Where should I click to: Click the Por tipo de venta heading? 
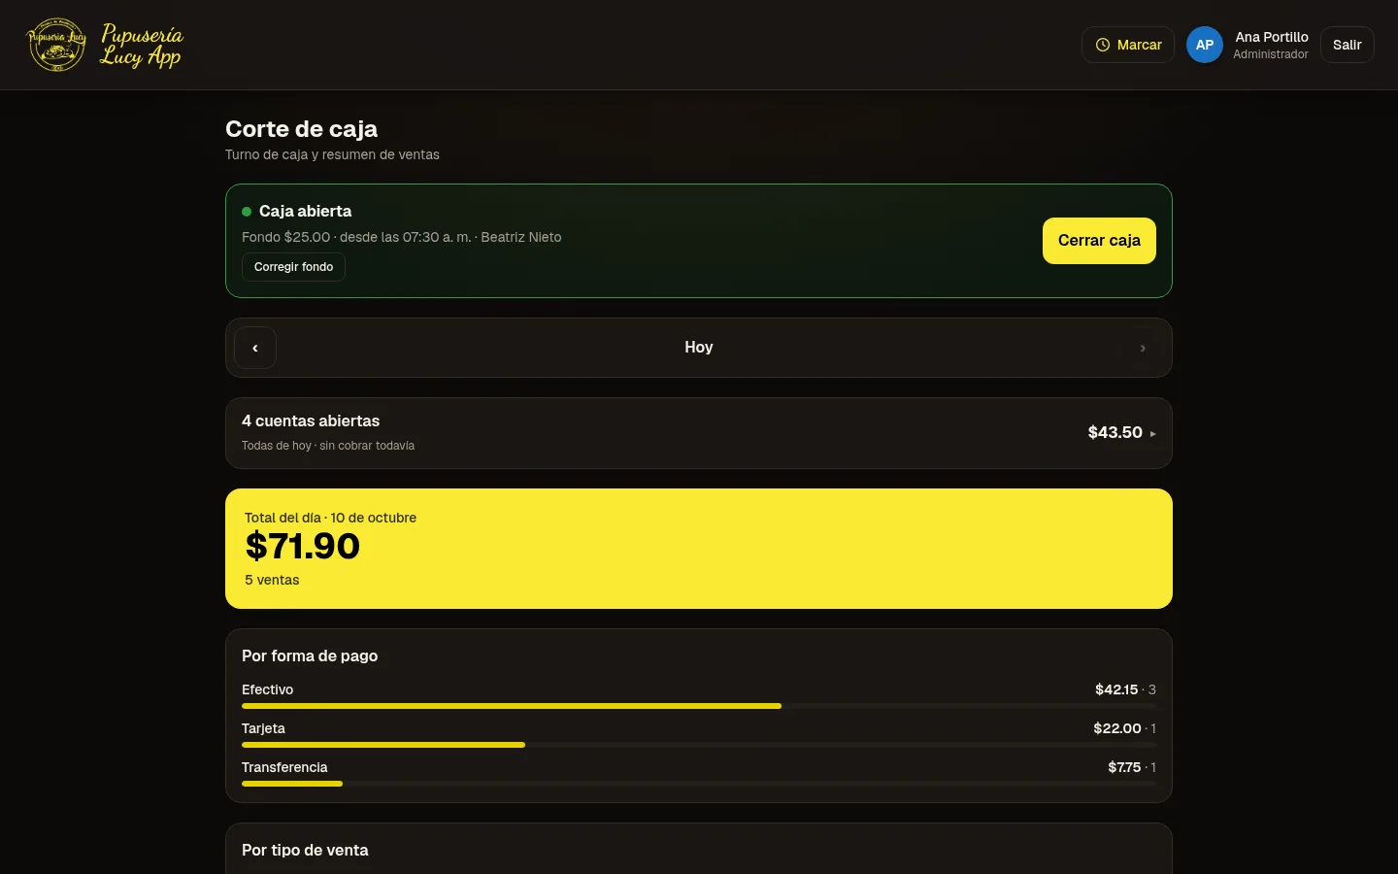point(305,851)
